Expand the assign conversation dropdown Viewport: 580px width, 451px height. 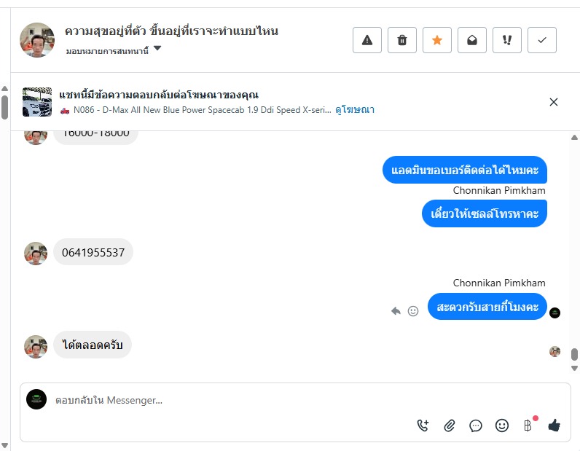click(157, 50)
